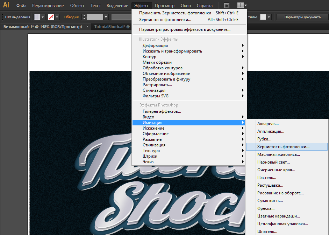The height and width of the screenshot is (235, 329).
Task: Open Adobe Bridge via Br icon
Action: coord(227,6)
